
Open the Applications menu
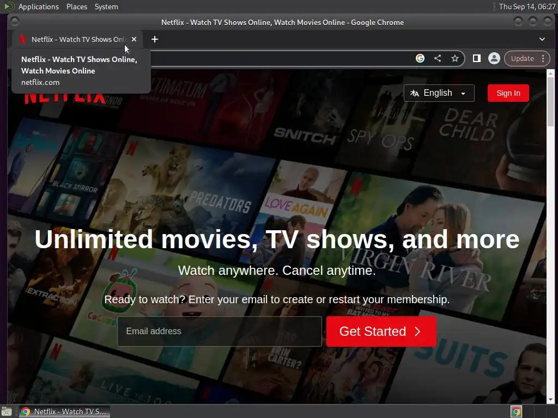39,7
